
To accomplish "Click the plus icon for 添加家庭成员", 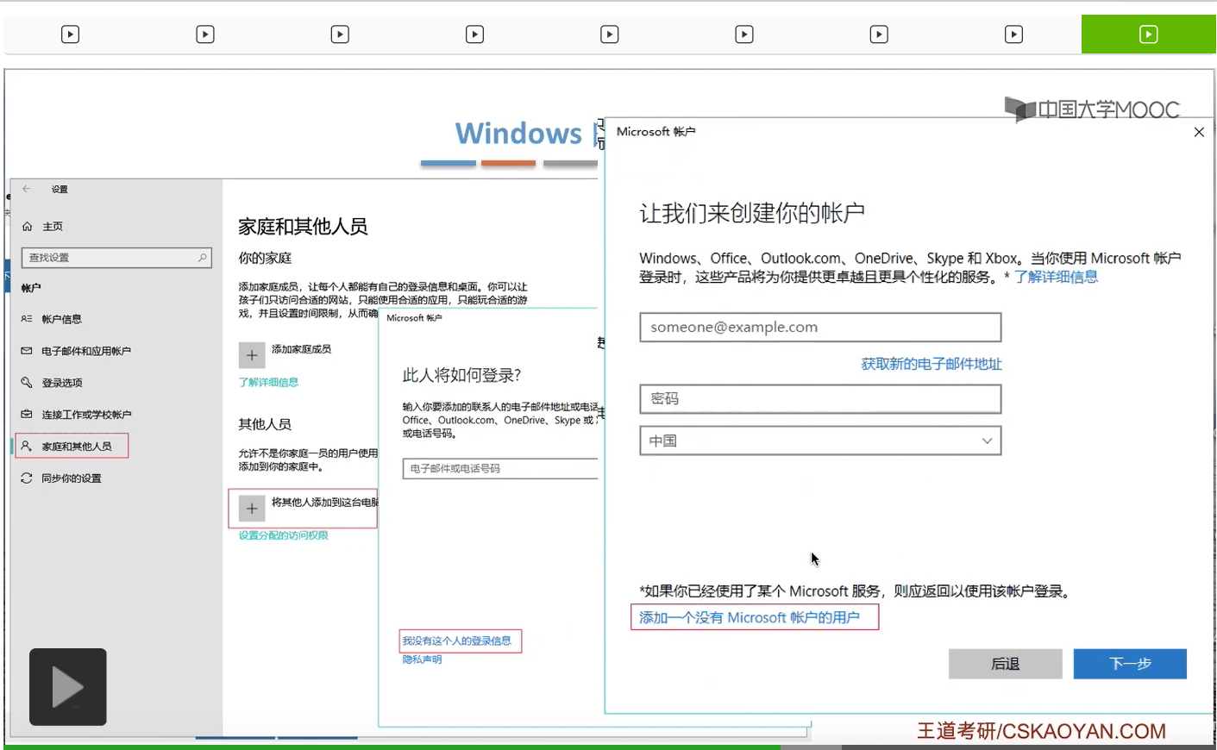I will point(252,355).
